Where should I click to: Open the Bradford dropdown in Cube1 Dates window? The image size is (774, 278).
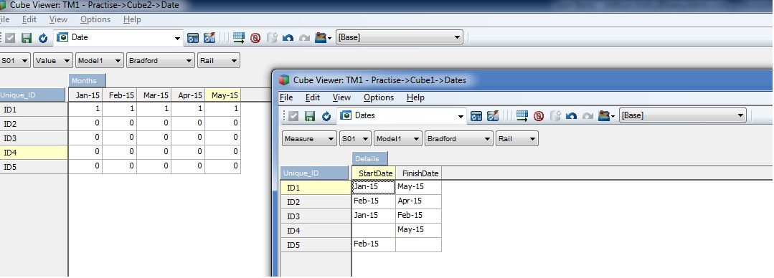458,138
